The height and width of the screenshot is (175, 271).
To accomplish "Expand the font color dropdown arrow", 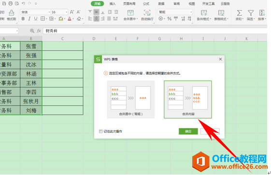I will point(73,19).
